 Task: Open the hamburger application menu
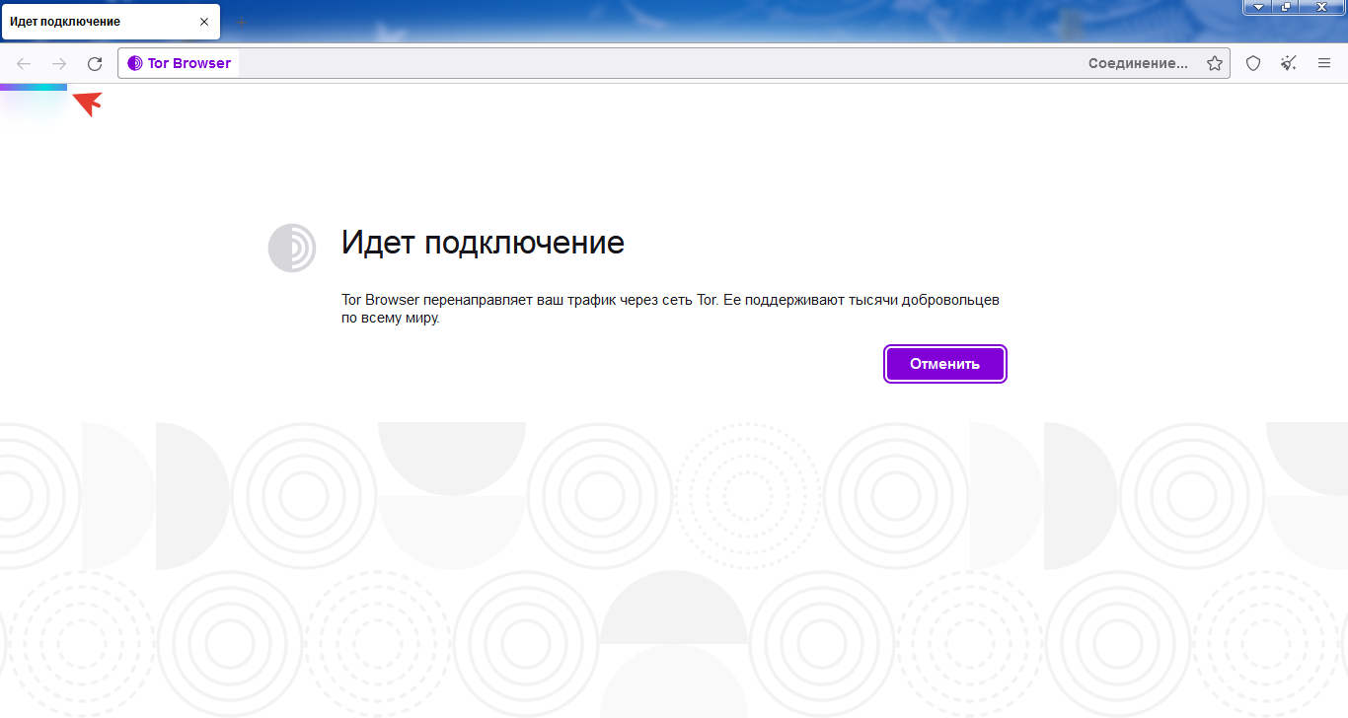click(1324, 63)
